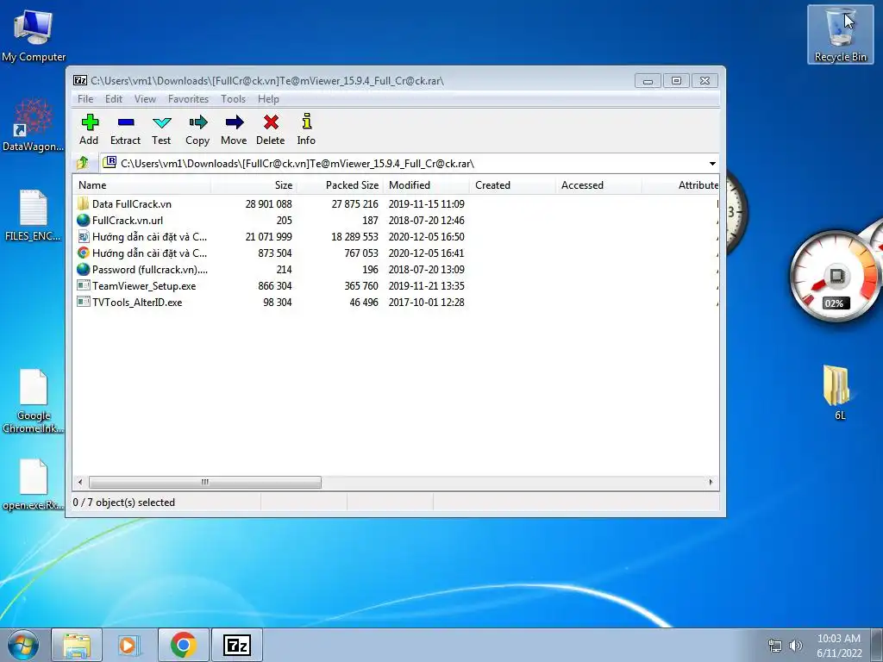Select Password (fullcrack.vn) file icon

(84, 269)
